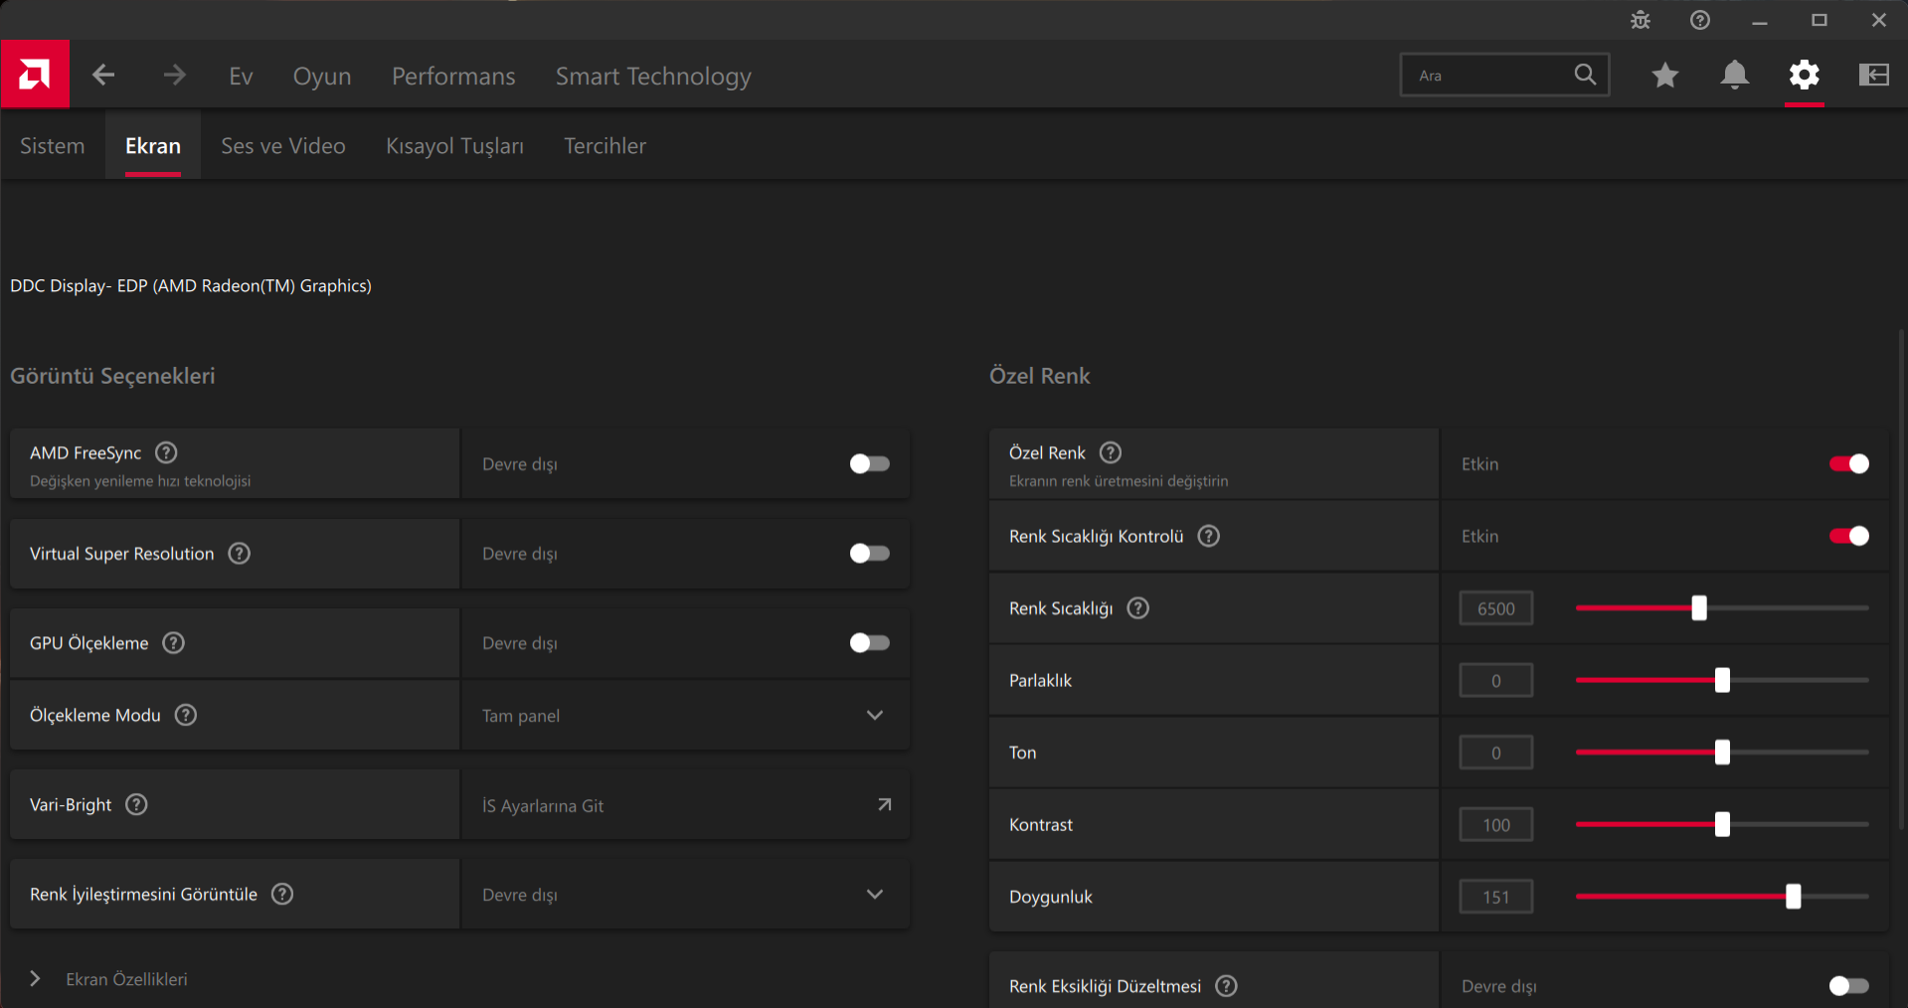Show help for AMD FreeSync
1908x1008 pixels.
coord(167,453)
